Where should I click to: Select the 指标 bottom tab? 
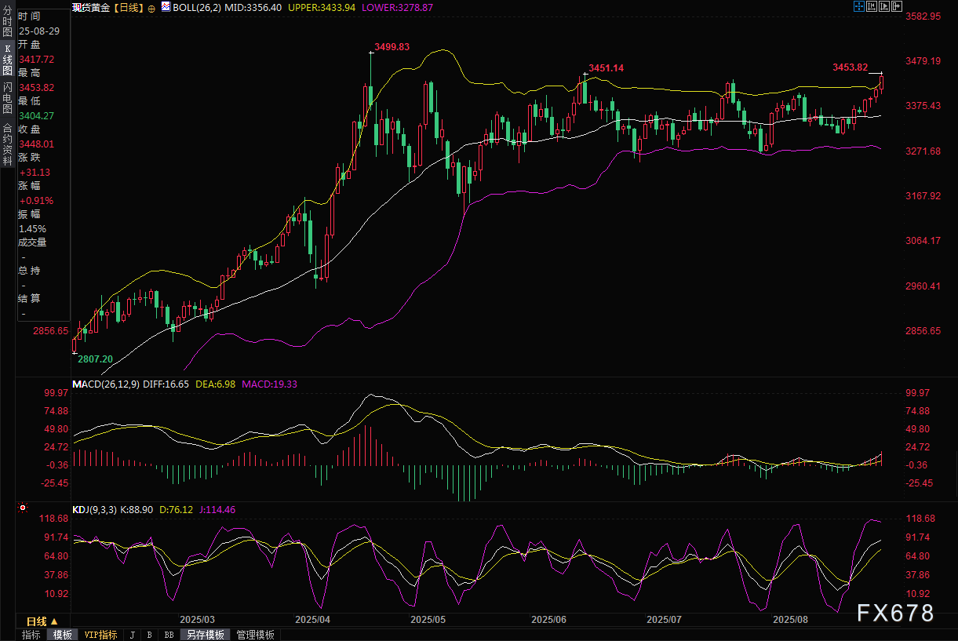(x=31, y=635)
